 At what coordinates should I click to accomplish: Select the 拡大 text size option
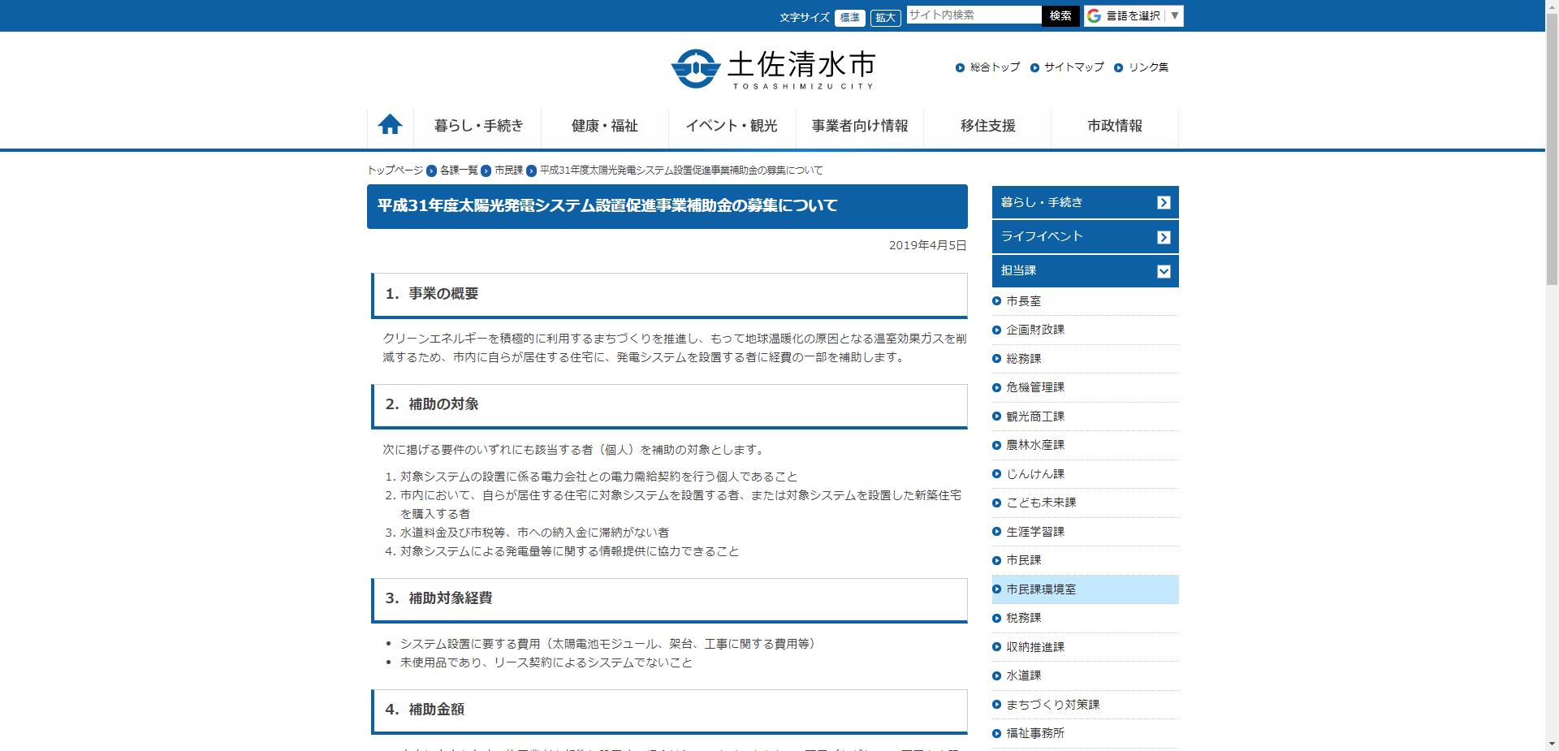(x=886, y=17)
